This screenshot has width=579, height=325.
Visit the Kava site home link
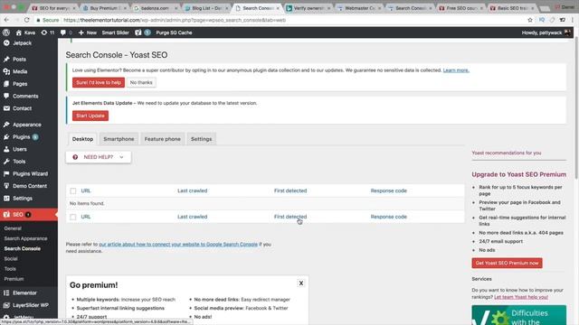point(25,32)
